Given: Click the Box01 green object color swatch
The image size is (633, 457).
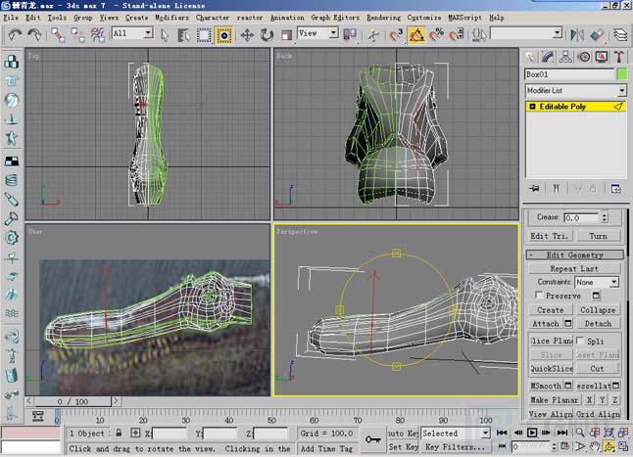Looking at the screenshot, I should [x=622, y=74].
